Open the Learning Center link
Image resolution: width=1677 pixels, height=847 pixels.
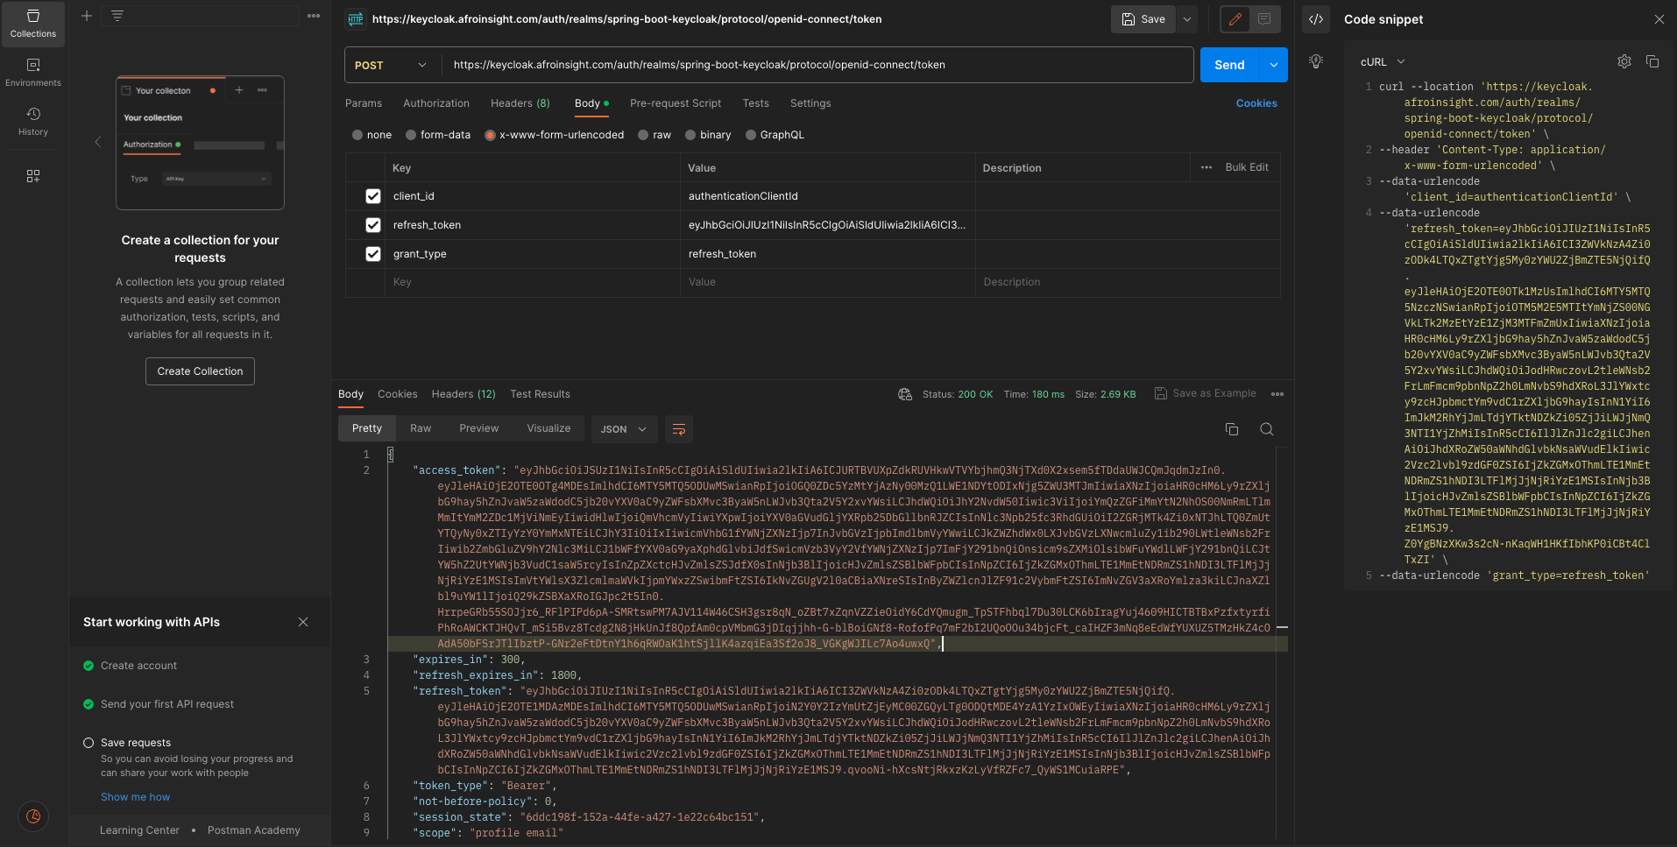pyautogui.click(x=139, y=830)
